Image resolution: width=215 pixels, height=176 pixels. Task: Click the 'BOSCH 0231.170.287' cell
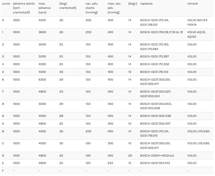tap(155, 57)
